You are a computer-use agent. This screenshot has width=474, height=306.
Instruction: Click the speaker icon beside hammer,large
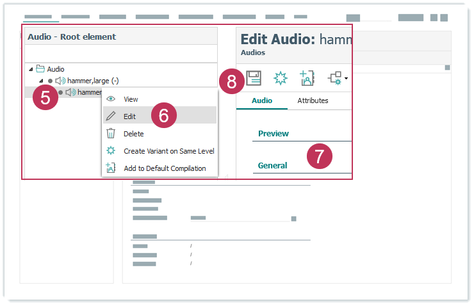(60, 81)
